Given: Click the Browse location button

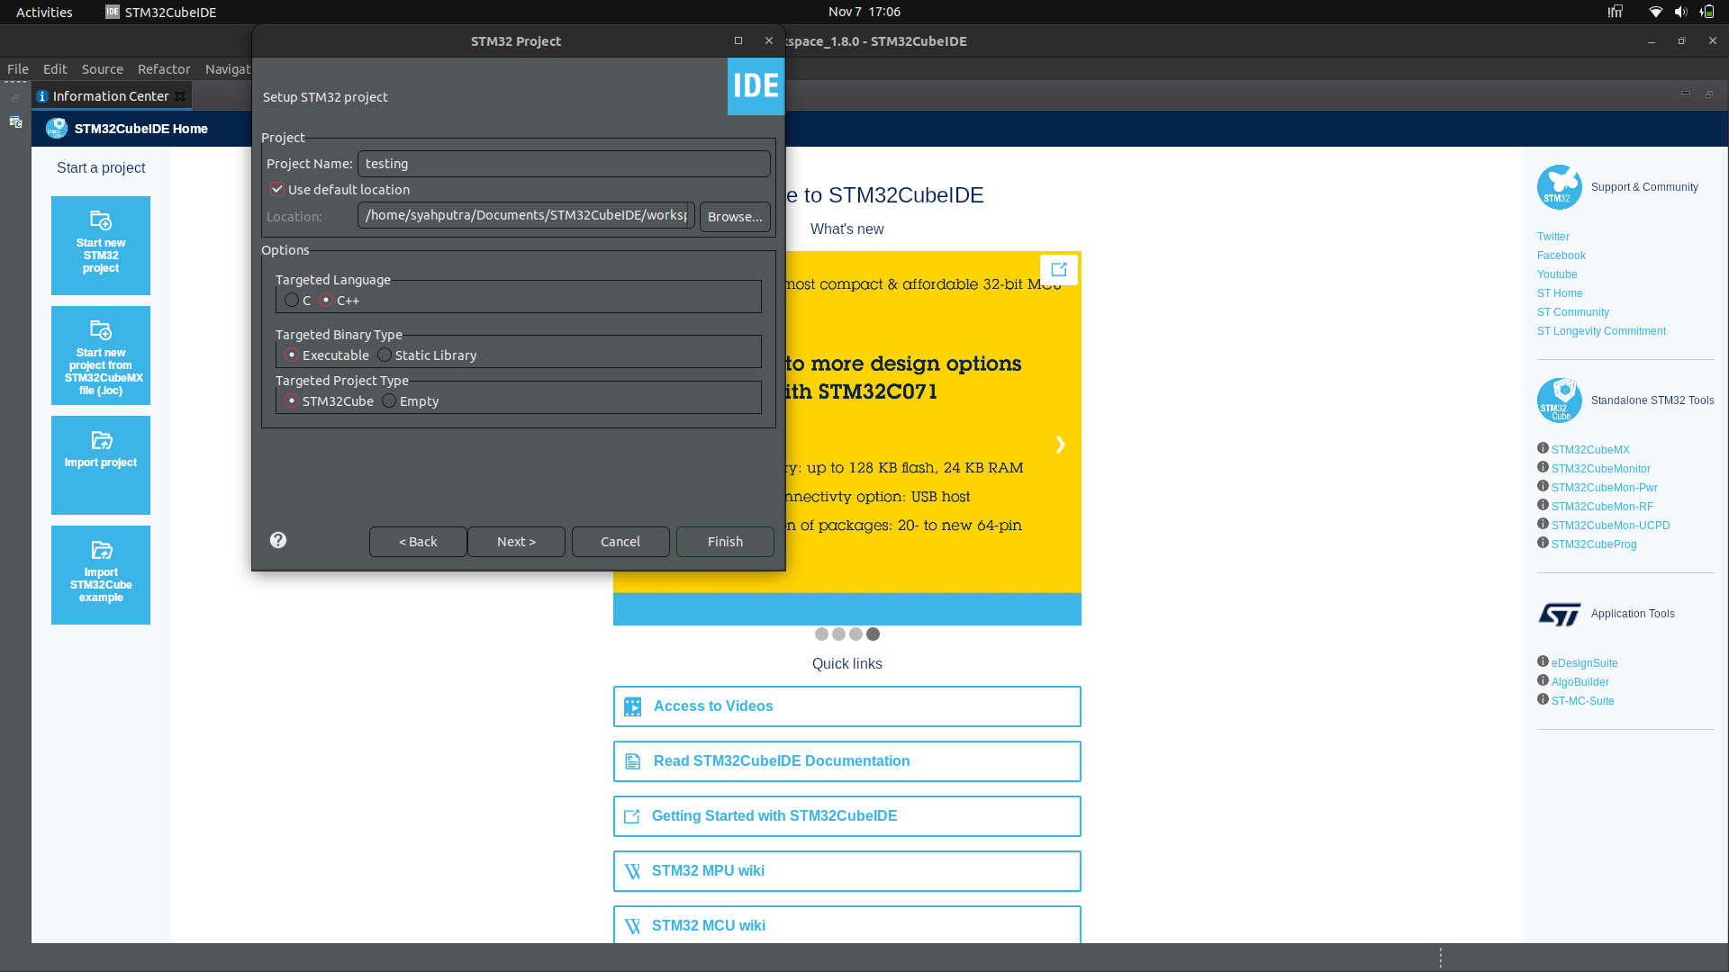Looking at the screenshot, I should coord(734,216).
